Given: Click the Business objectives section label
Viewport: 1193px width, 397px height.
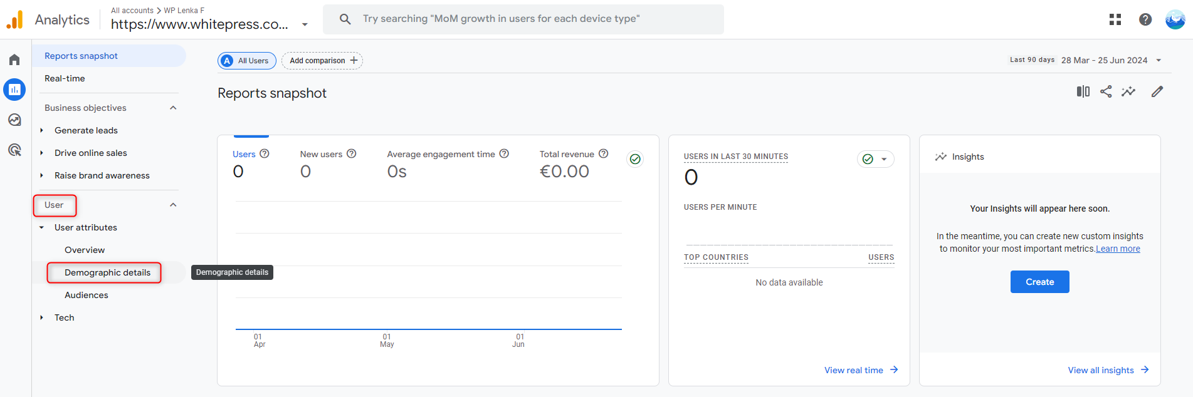Looking at the screenshot, I should point(85,108).
